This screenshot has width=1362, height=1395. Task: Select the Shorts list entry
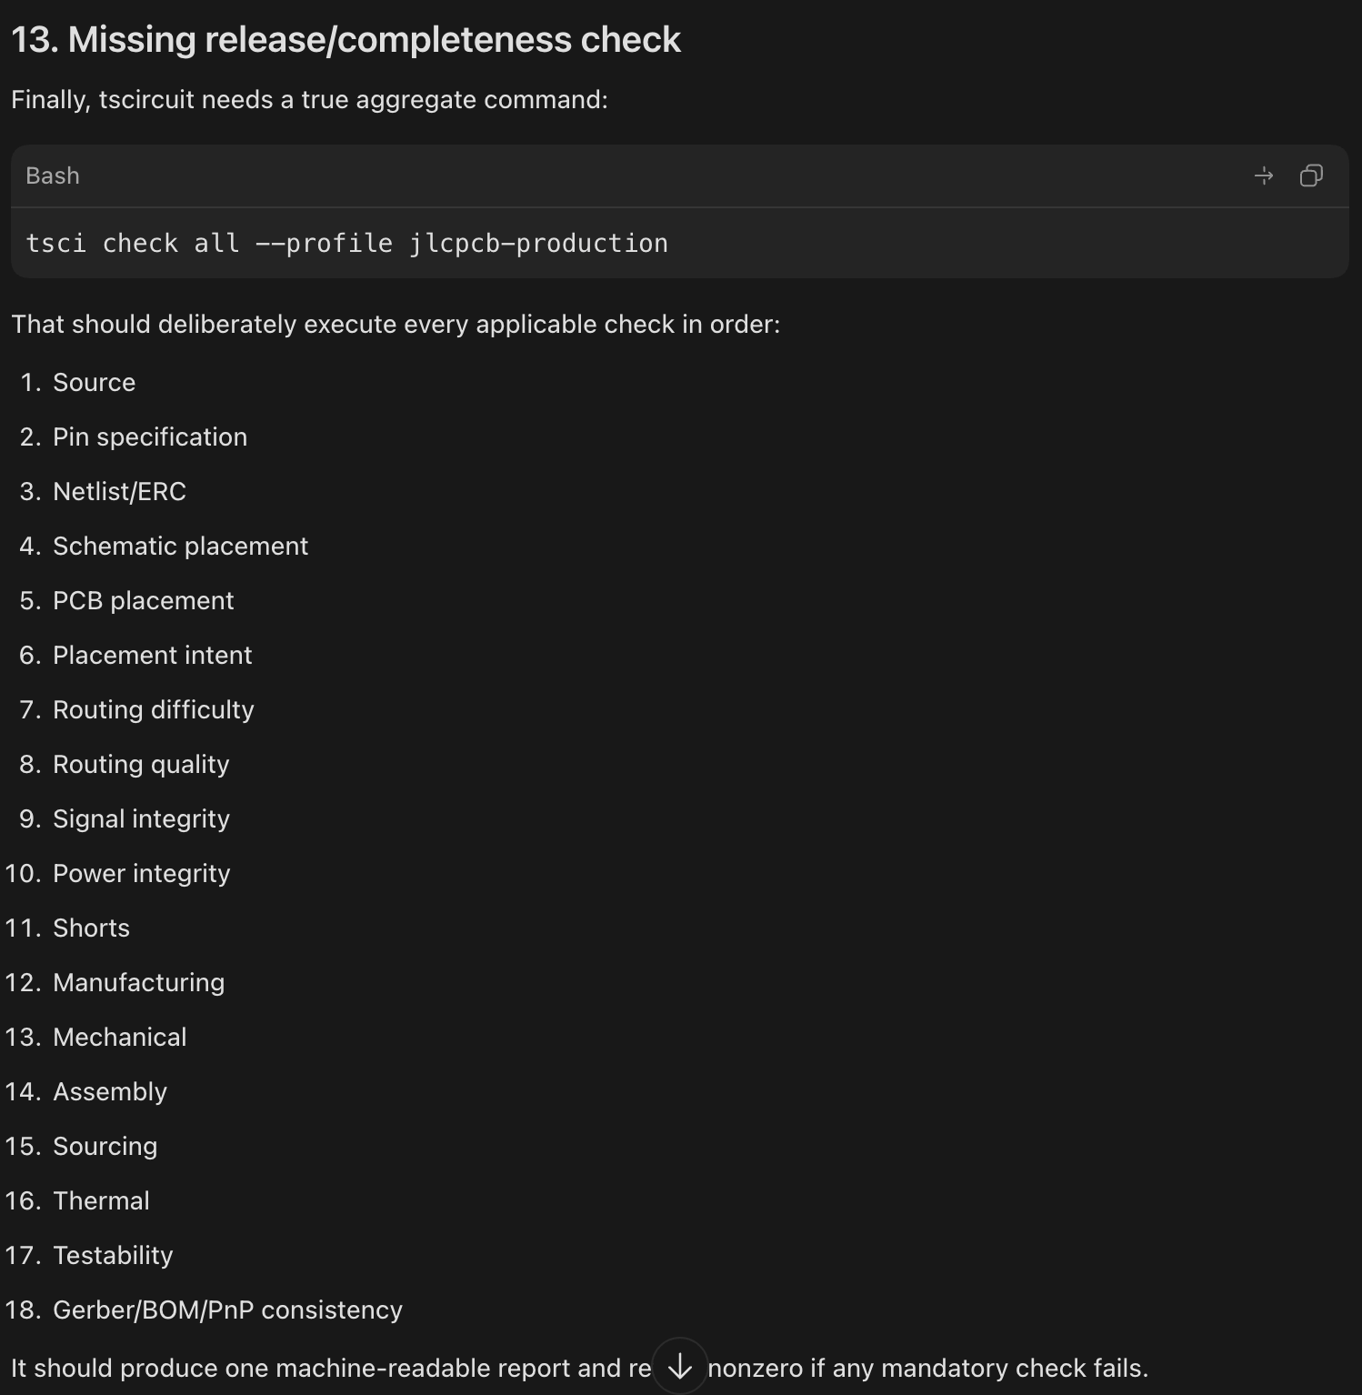[91, 928]
